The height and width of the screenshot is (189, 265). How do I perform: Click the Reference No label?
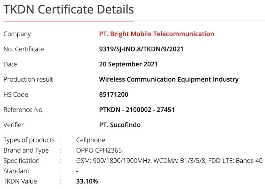23,110
